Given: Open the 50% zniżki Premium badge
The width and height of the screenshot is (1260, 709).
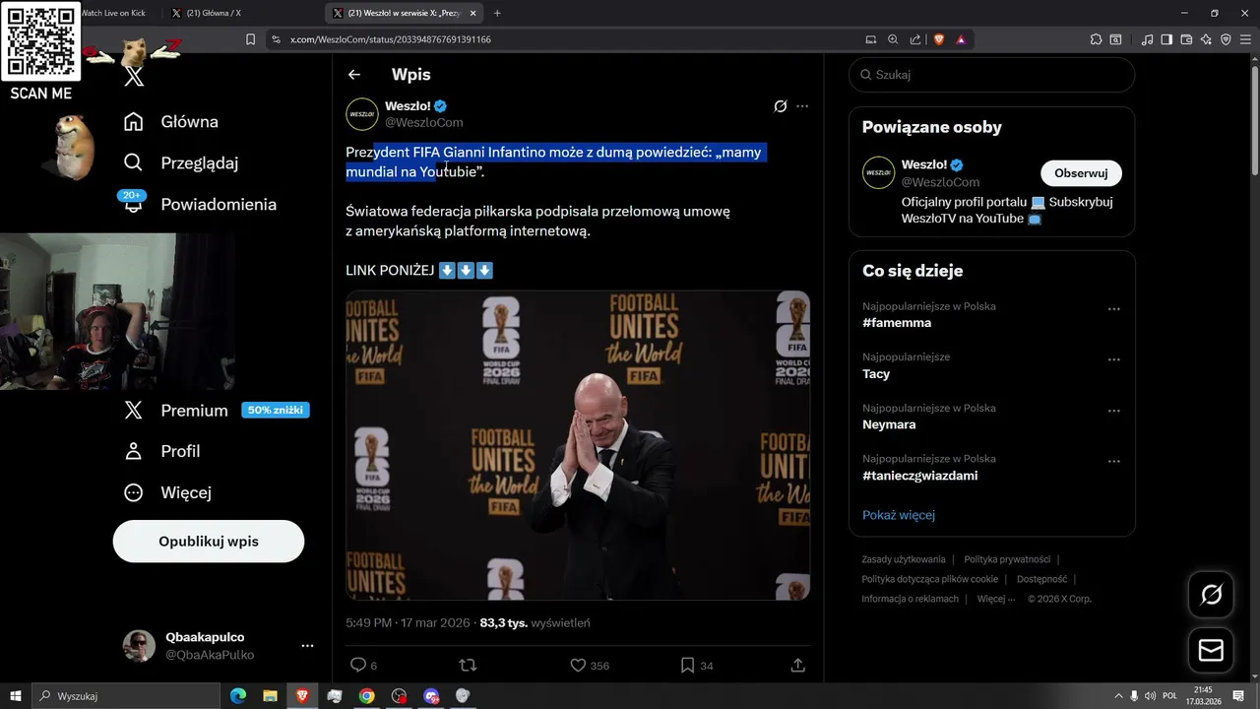Looking at the screenshot, I should (276, 410).
